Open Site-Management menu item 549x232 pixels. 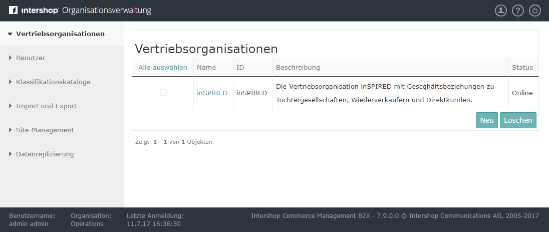pos(45,130)
